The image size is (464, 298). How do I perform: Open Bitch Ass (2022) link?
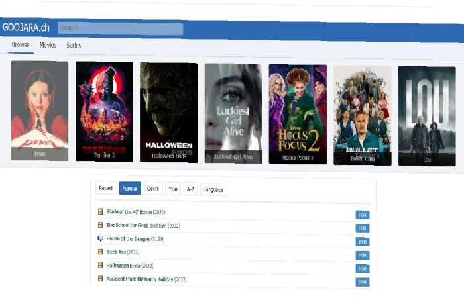[x=123, y=252]
